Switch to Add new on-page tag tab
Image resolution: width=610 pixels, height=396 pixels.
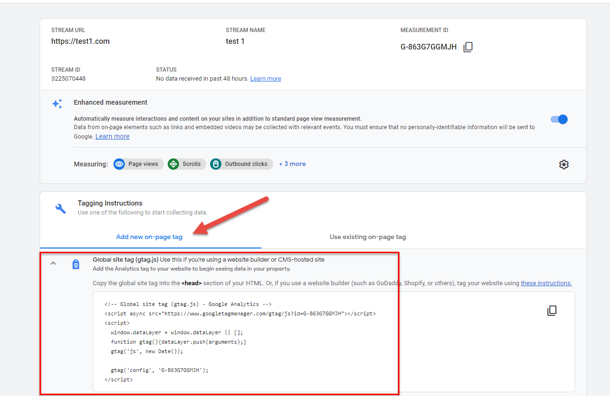(x=149, y=237)
